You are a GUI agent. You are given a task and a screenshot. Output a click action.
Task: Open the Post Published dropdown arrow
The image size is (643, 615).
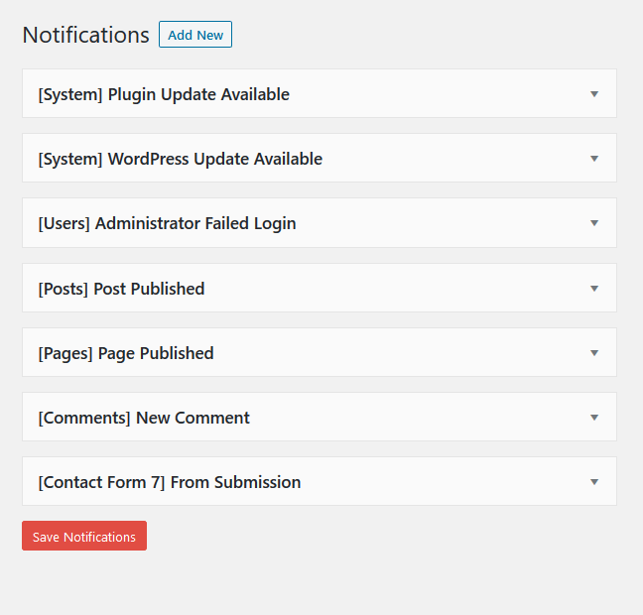pos(594,289)
